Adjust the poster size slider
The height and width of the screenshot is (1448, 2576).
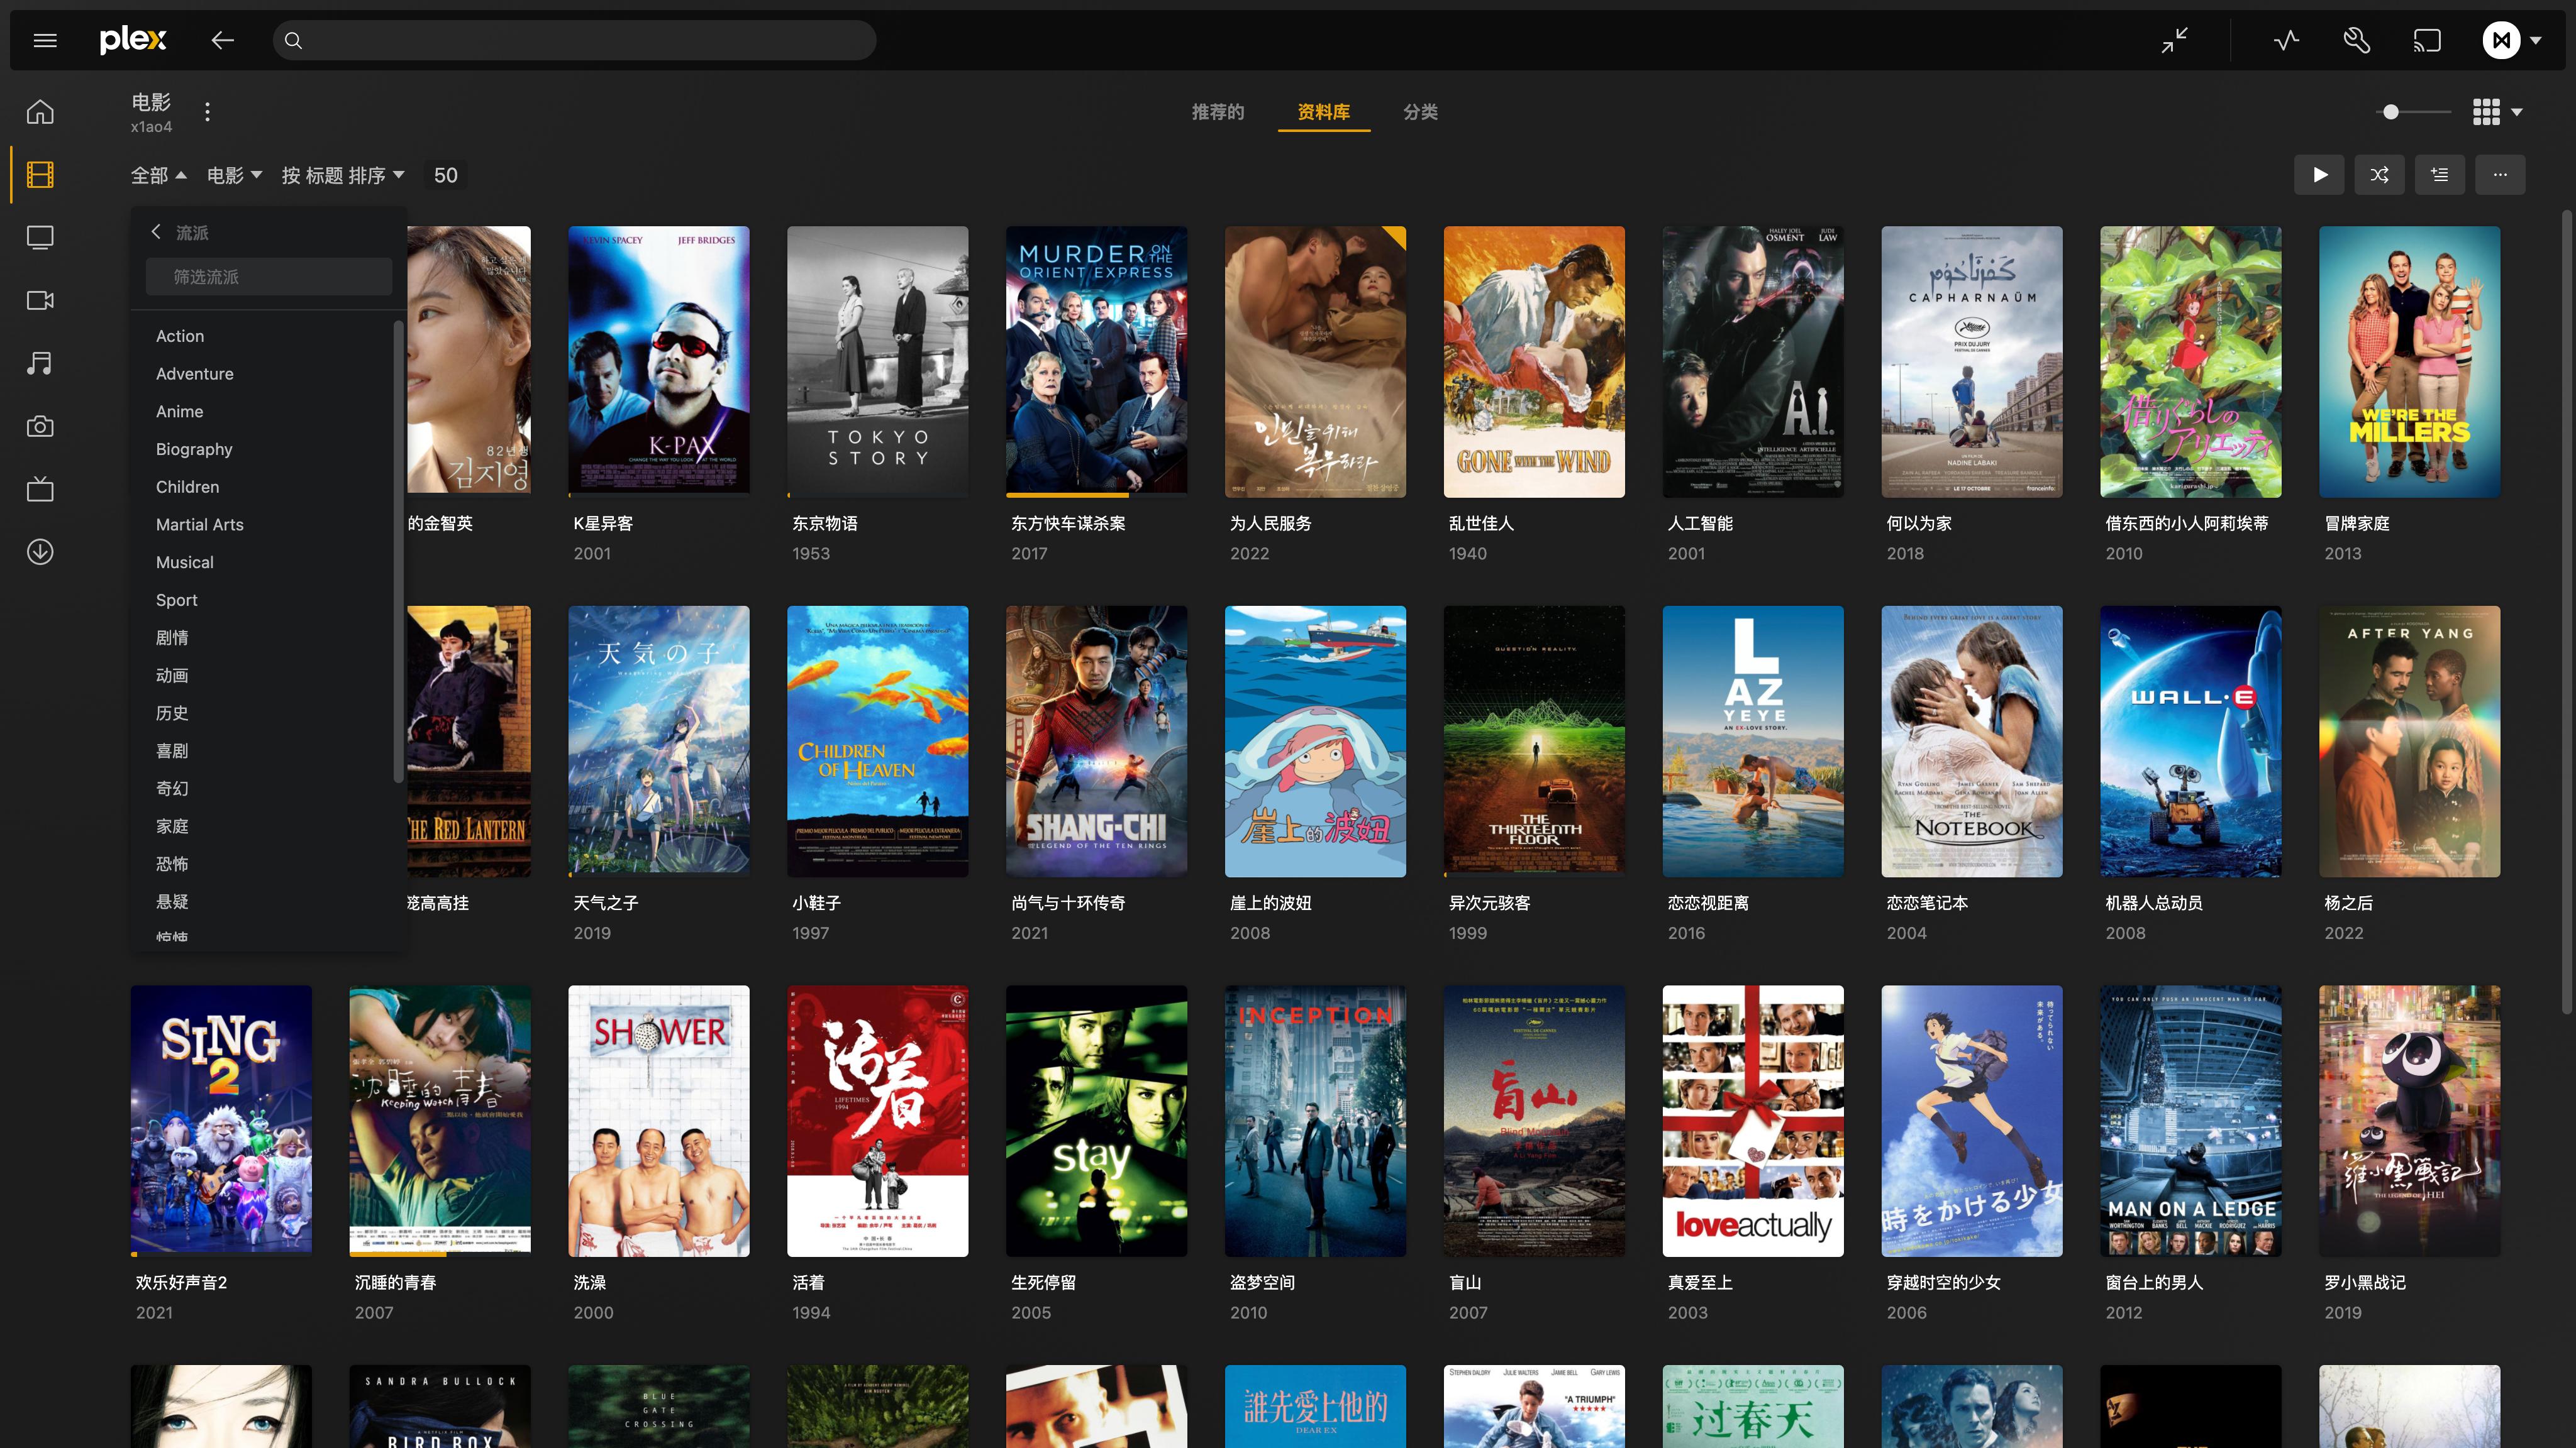pyautogui.click(x=2390, y=112)
